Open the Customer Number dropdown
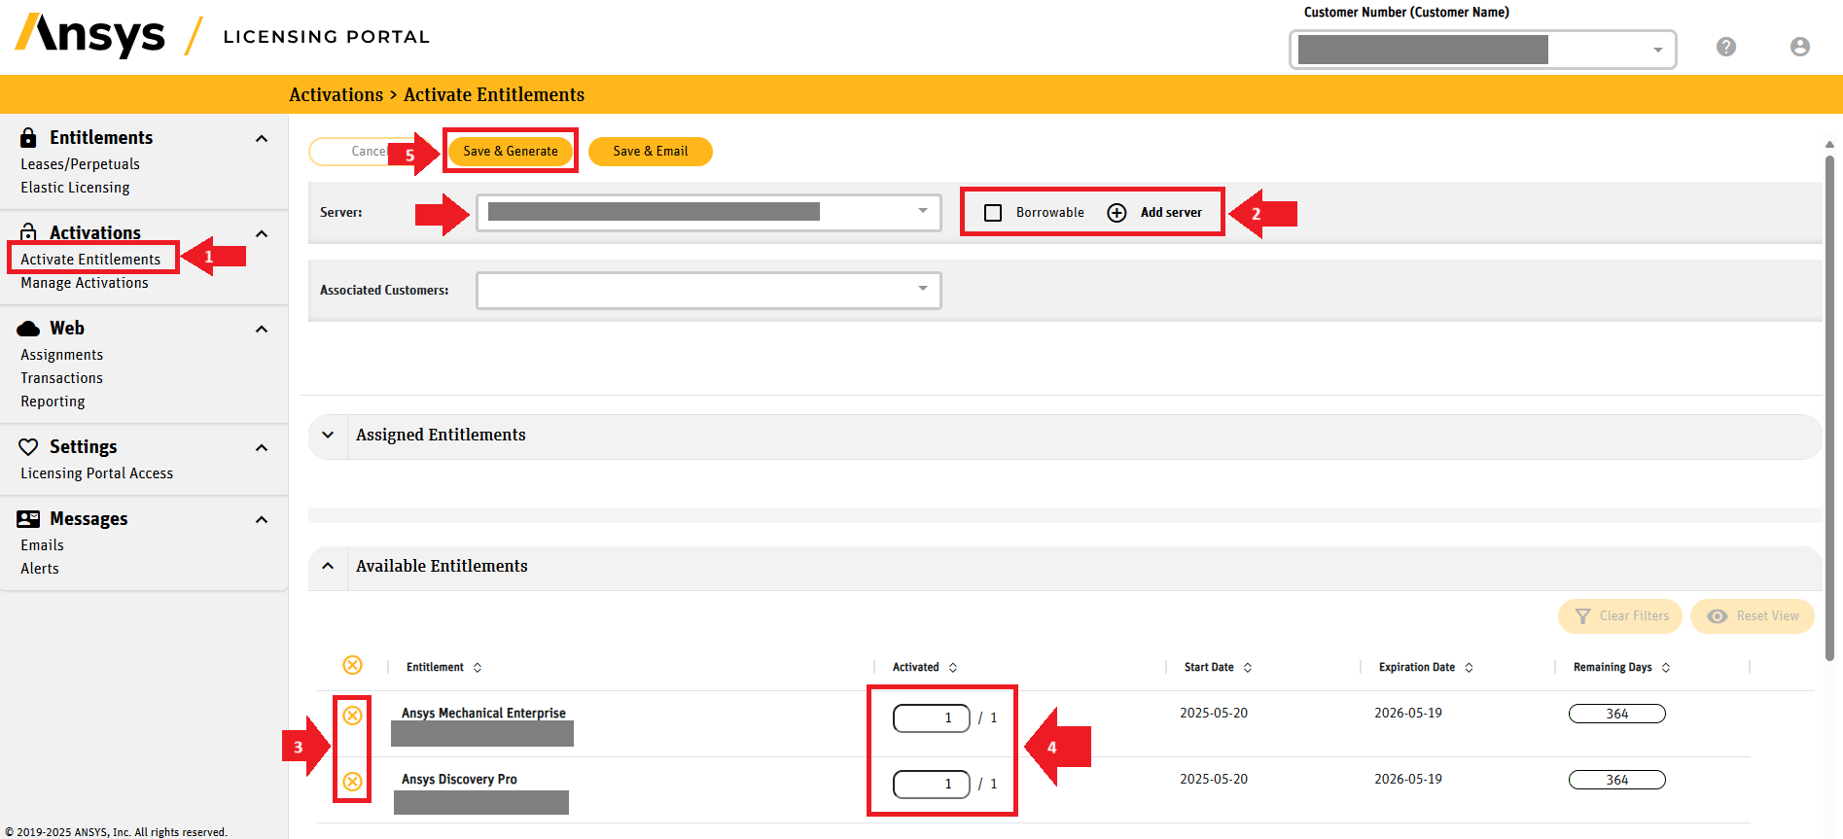1843x839 pixels. coord(1483,50)
